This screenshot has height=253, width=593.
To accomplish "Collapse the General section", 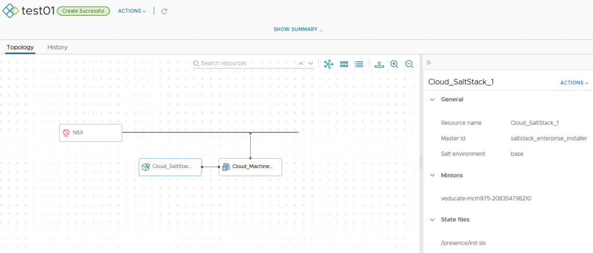I will coord(432,99).
